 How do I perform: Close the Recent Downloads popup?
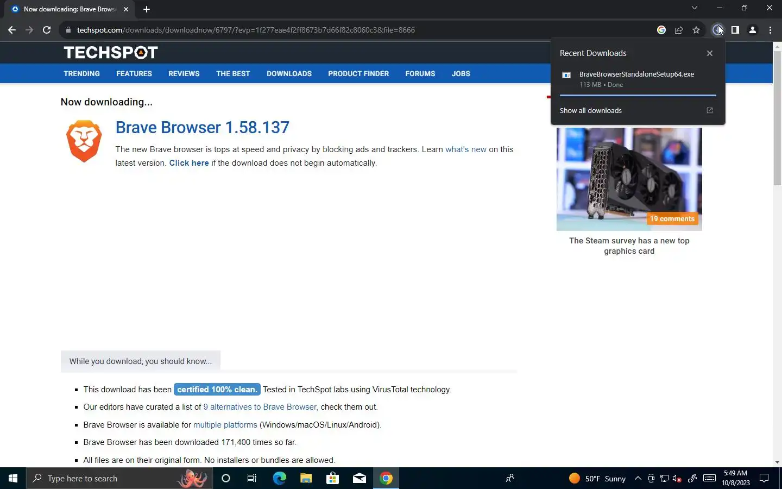tap(709, 53)
